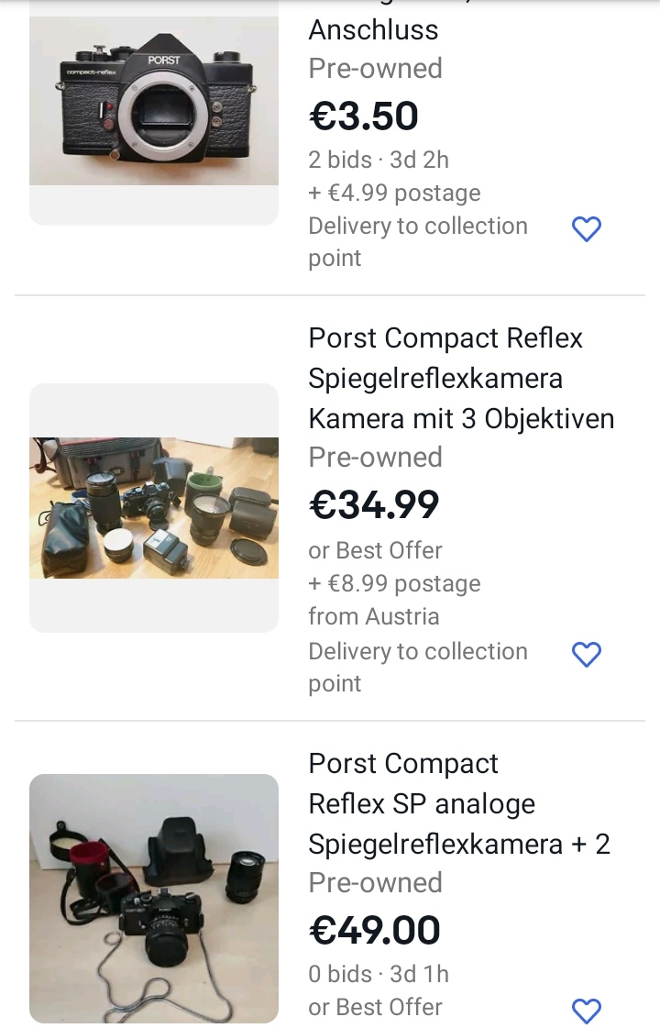This screenshot has height=1028, width=660.
Task: Tap the €49.00 price
Action: click(x=375, y=931)
